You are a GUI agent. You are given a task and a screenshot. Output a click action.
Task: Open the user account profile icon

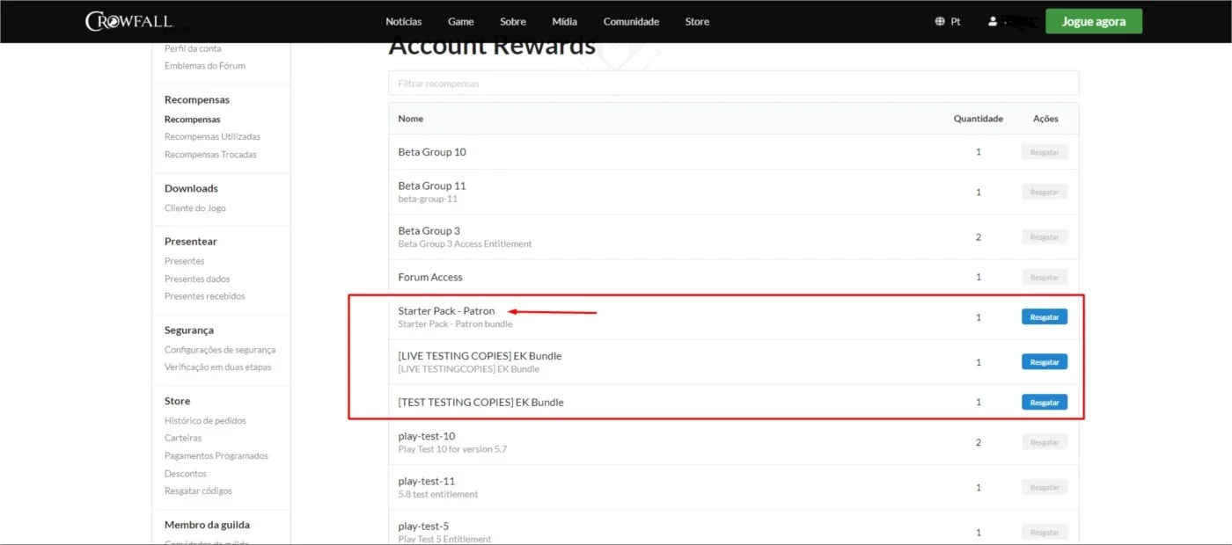[x=993, y=21]
